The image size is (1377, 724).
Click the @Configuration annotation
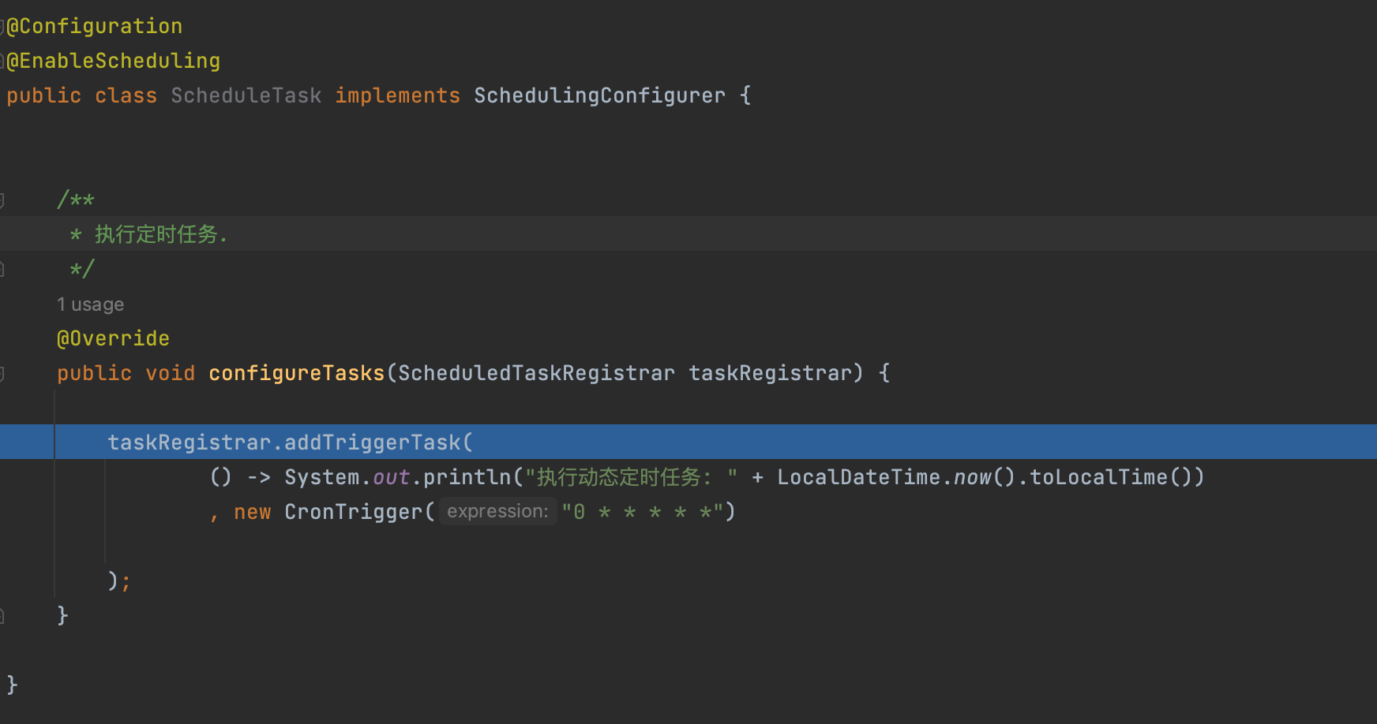click(x=95, y=26)
